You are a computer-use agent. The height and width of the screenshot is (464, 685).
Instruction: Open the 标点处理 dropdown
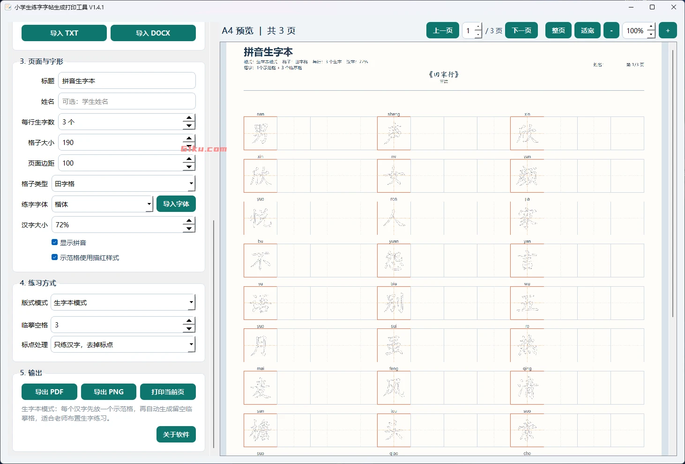[123, 344]
